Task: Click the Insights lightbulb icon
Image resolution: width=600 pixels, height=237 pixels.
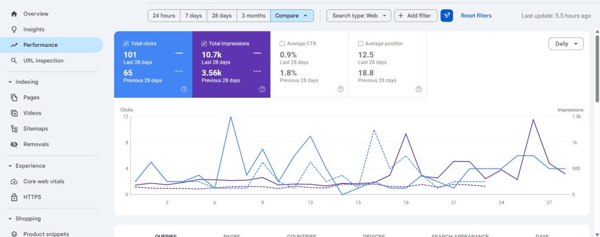Action: (x=14, y=29)
